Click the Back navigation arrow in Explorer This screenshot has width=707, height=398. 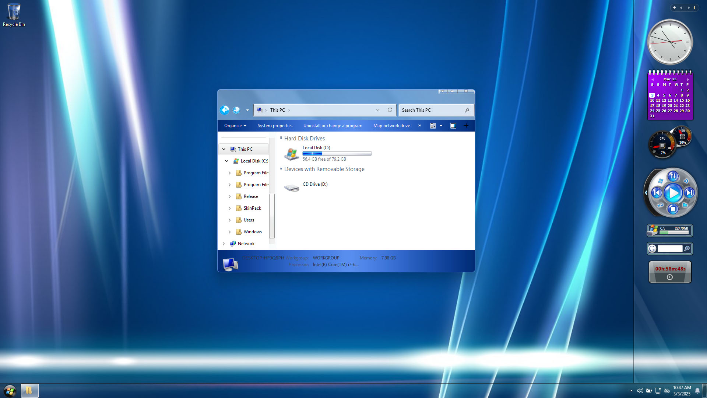tap(225, 110)
